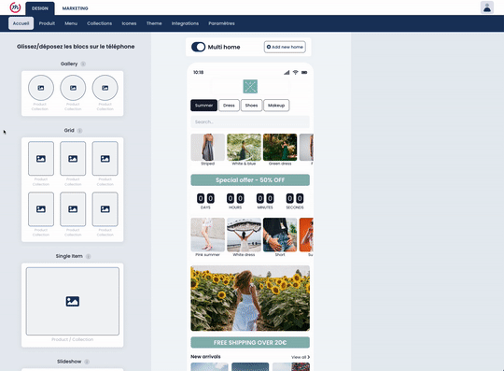Click the Slideshow info icon

point(87,362)
